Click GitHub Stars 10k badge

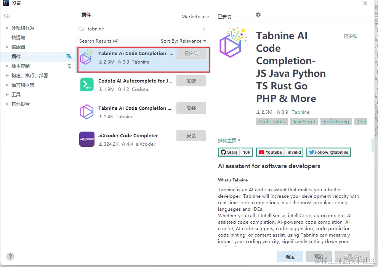point(235,152)
